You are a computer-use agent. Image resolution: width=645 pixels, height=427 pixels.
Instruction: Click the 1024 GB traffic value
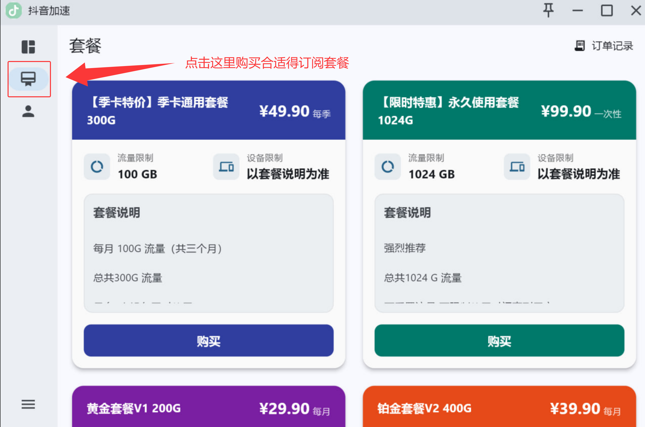(x=432, y=174)
